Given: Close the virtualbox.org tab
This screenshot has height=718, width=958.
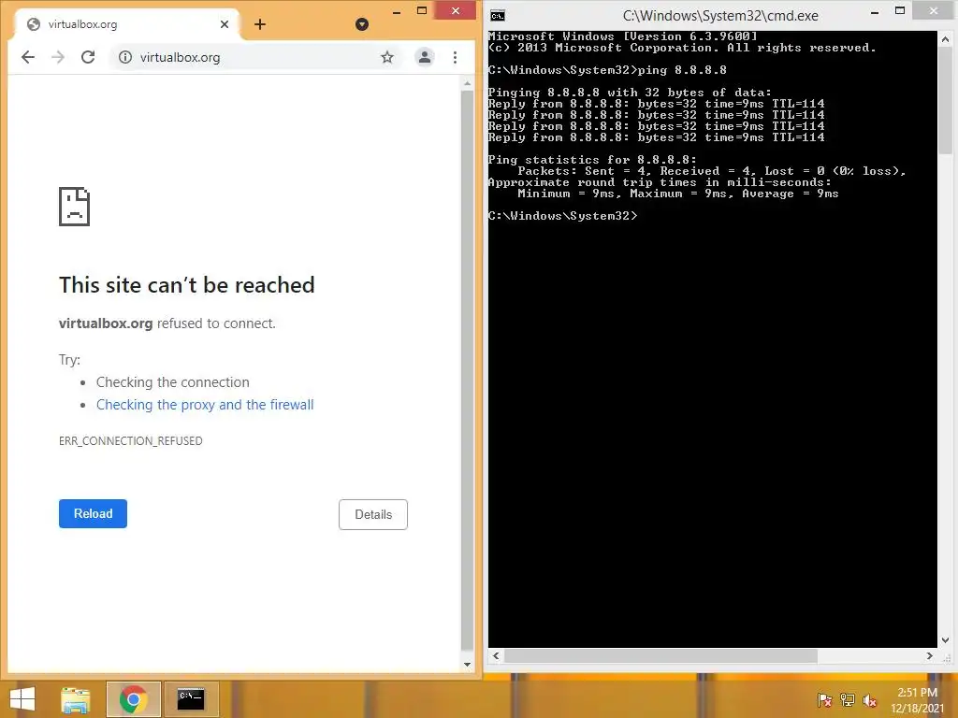Looking at the screenshot, I should tap(225, 24).
